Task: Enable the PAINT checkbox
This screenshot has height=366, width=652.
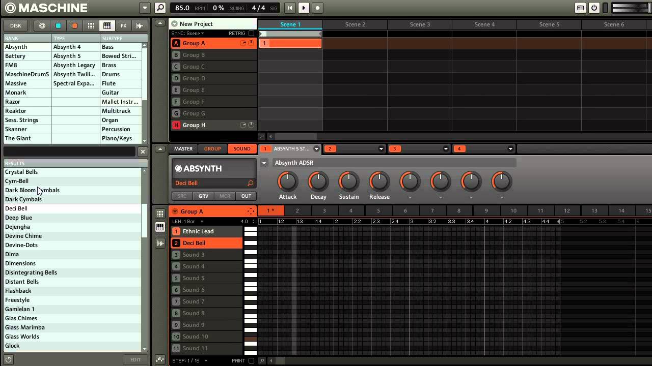Action: click(251, 360)
